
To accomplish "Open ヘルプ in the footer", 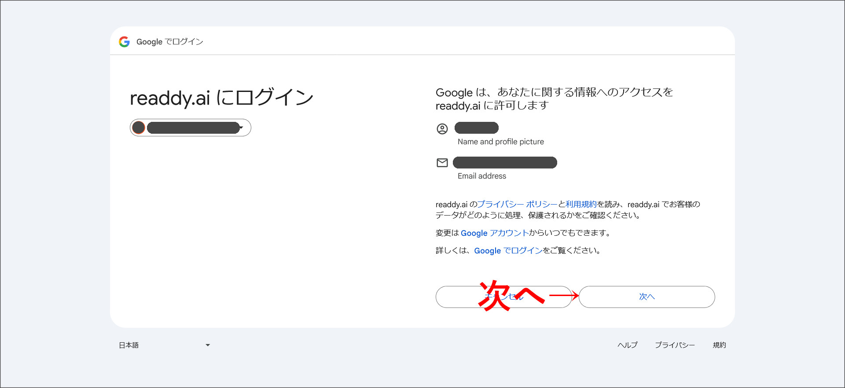I will (627, 345).
